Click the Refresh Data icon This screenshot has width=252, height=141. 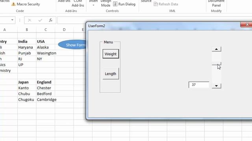pos(156,4)
